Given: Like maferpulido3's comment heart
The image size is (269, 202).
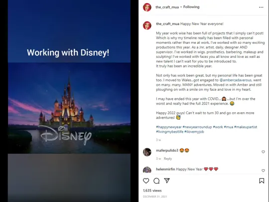Looking at the screenshot, I should (x=263, y=152).
